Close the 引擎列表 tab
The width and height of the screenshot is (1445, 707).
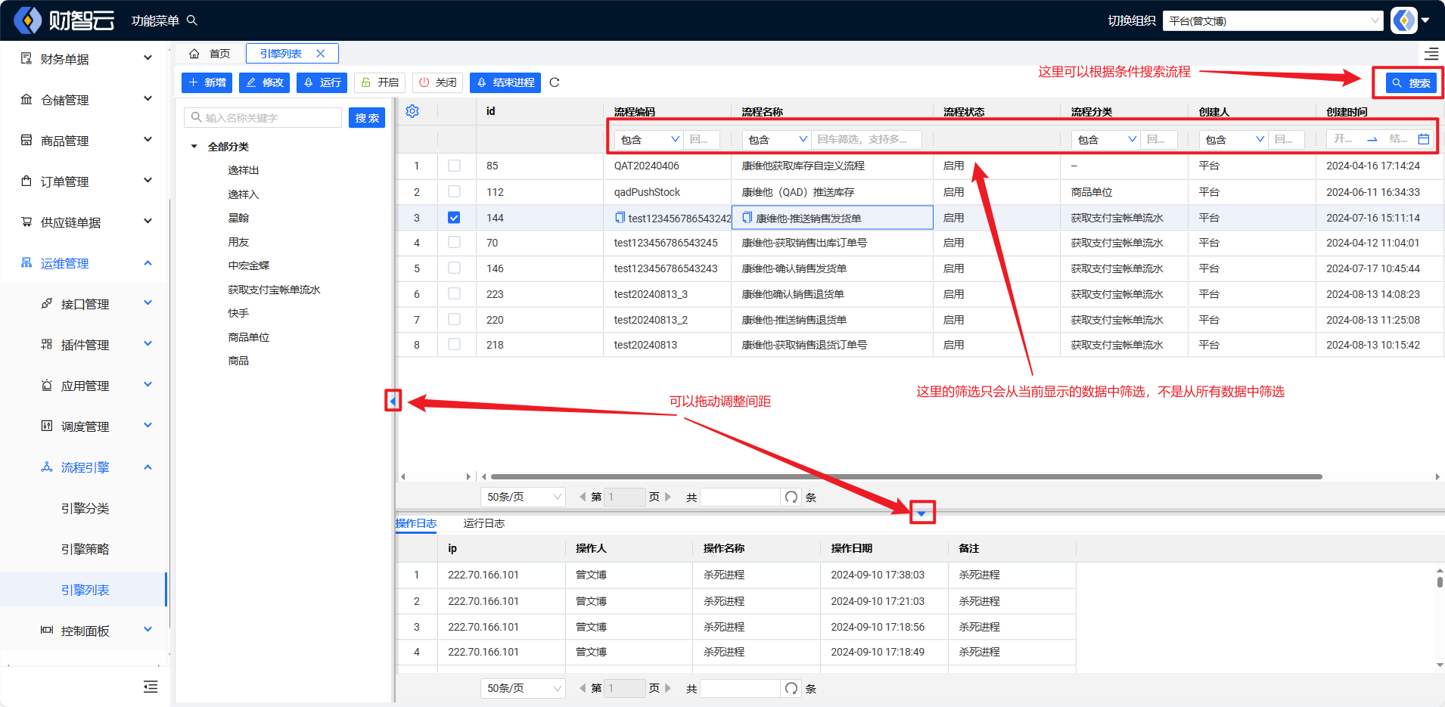pos(321,54)
